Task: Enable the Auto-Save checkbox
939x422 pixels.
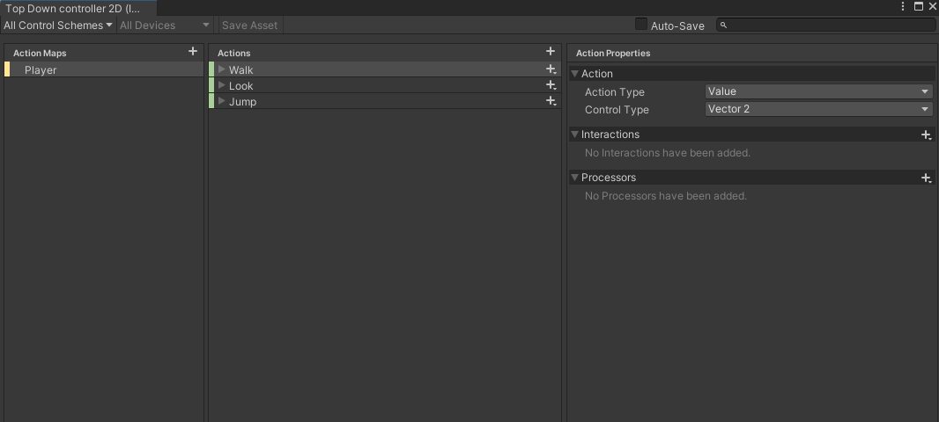Action: click(641, 25)
